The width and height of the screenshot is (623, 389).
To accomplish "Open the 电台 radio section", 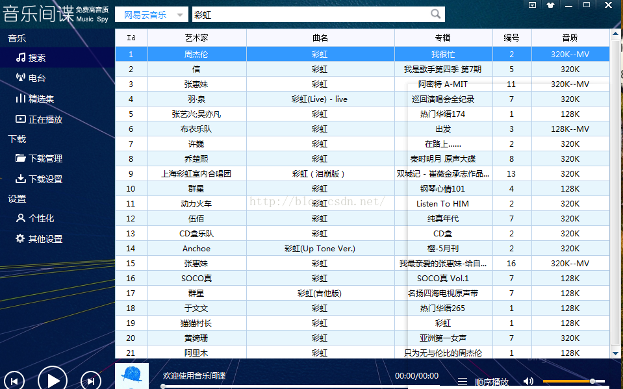I will pyautogui.click(x=31, y=78).
